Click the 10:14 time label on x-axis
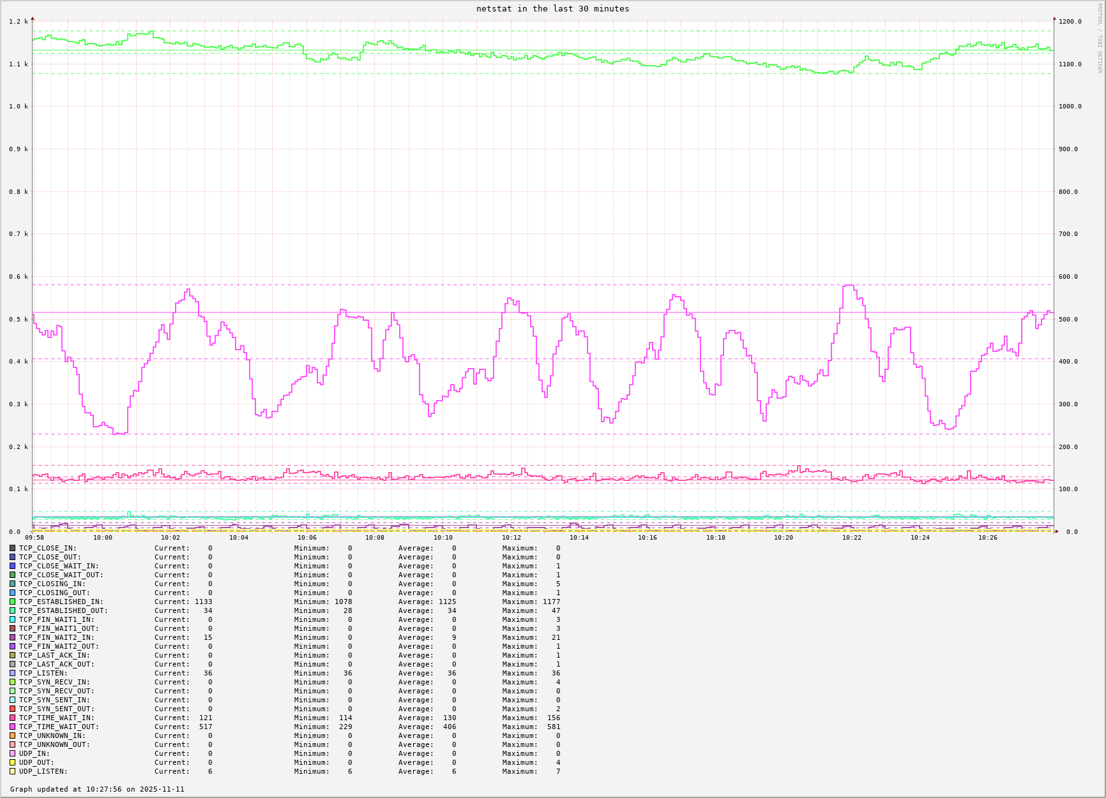 [x=579, y=538]
